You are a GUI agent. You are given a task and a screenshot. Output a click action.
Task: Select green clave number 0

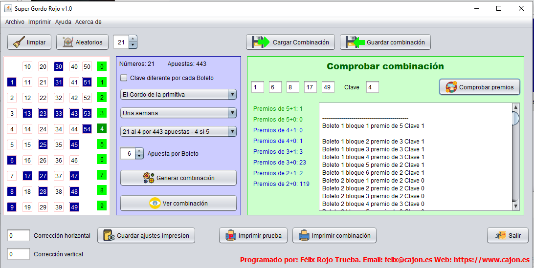tap(102, 67)
